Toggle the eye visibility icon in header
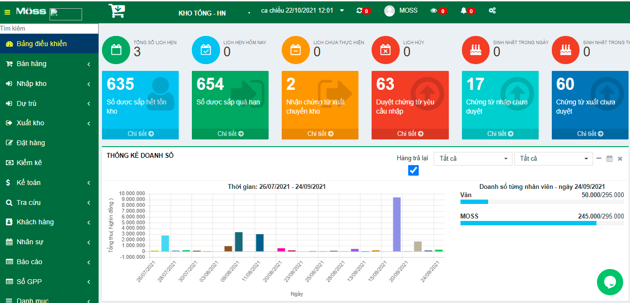The image size is (630, 303). click(434, 11)
